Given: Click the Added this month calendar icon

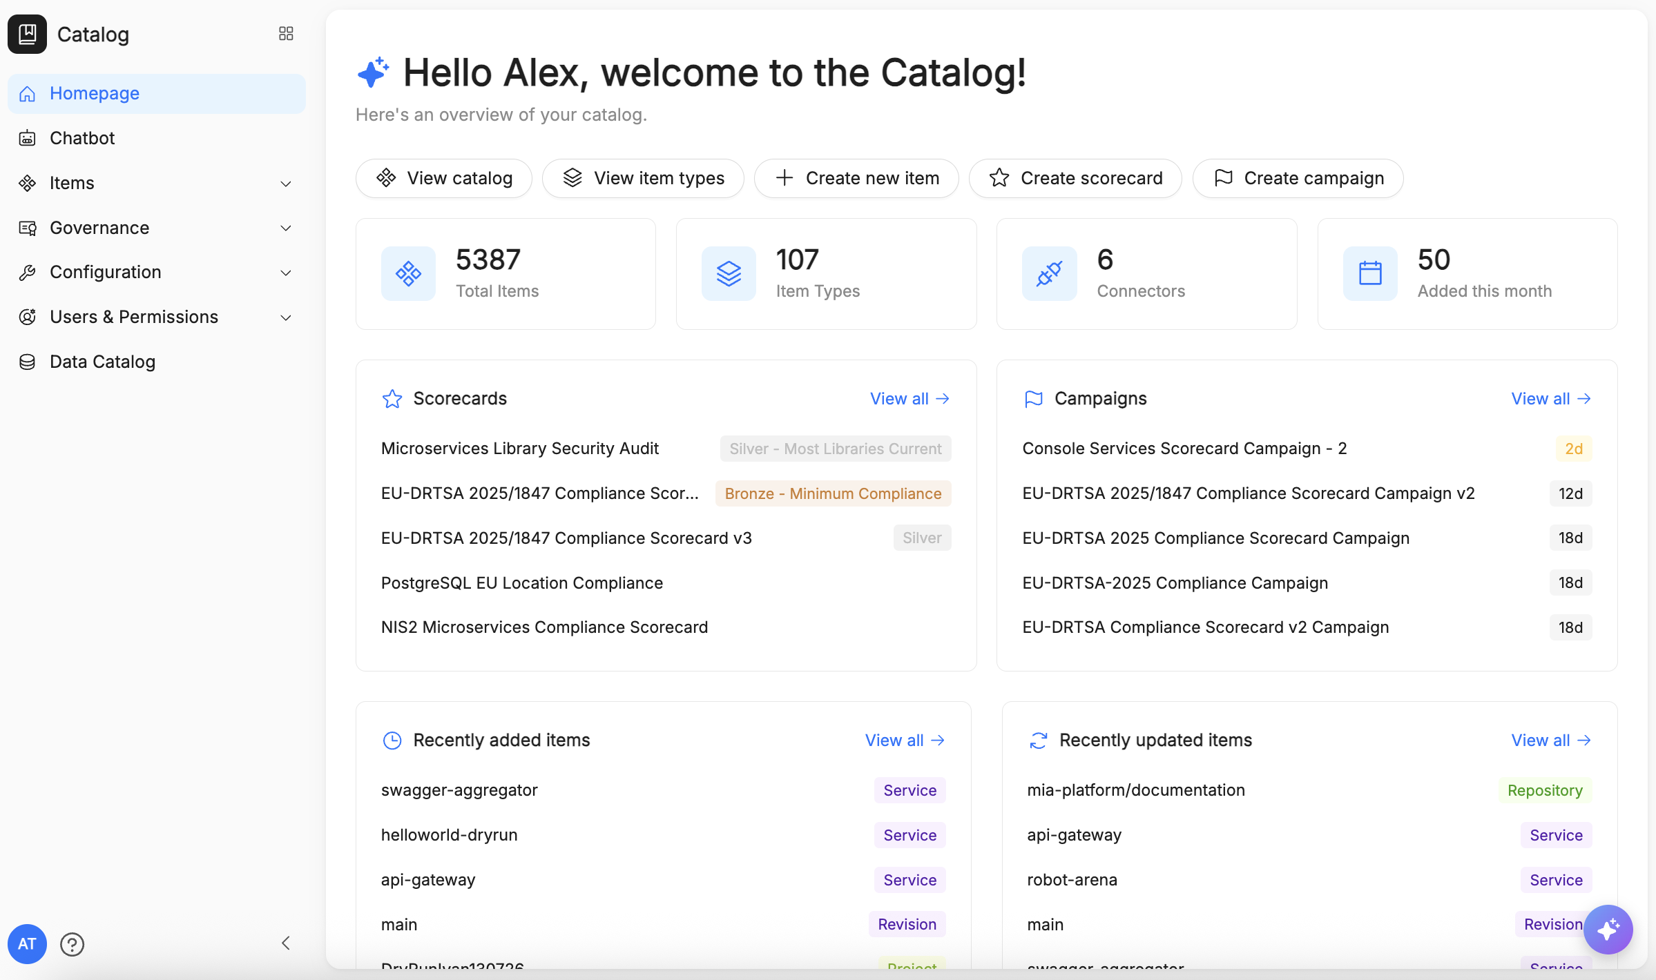Looking at the screenshot, I should [x=1370, y=274].
